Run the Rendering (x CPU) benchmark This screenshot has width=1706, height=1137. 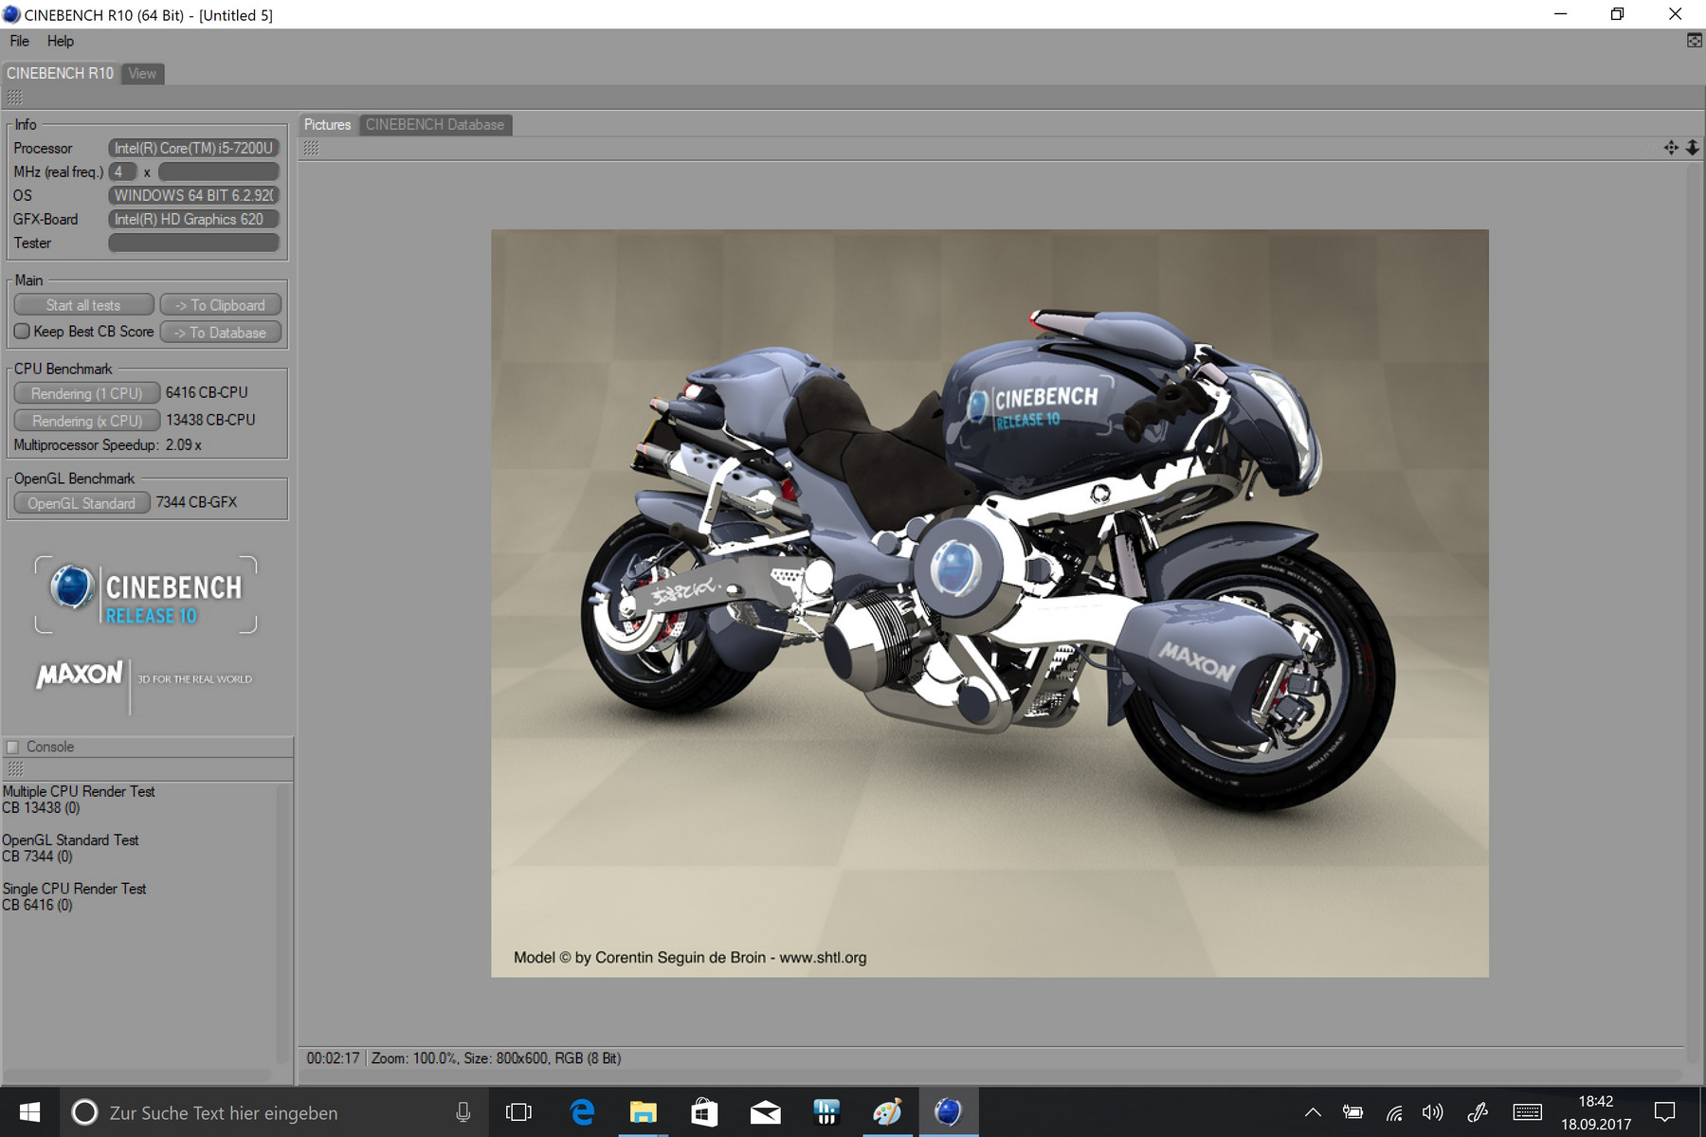(x=86, y=421)
